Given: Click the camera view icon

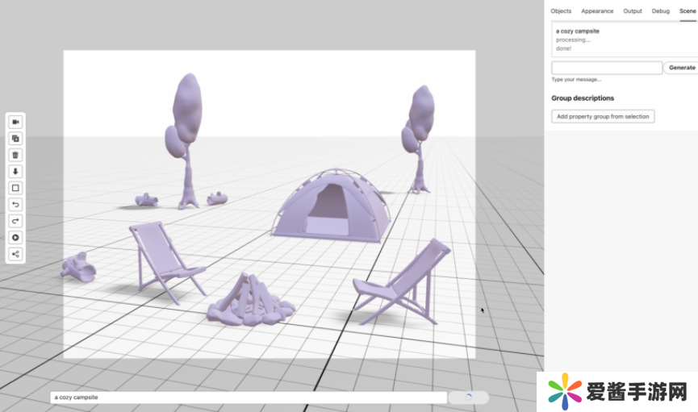Looking at the screenshot, I should pyautogui.click(x=15, y=122).
